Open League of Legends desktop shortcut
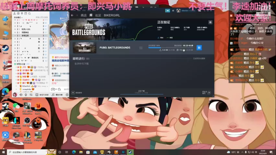 [x=27, y=137]
